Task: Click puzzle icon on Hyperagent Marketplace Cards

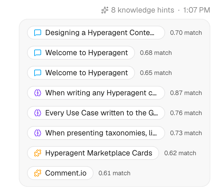Action: pyautogui.click(x=38, y=153)
